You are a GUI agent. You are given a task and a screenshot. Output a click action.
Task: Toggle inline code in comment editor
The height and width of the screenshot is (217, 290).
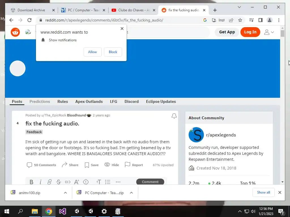pyautogui.click(x=68, y=182)
